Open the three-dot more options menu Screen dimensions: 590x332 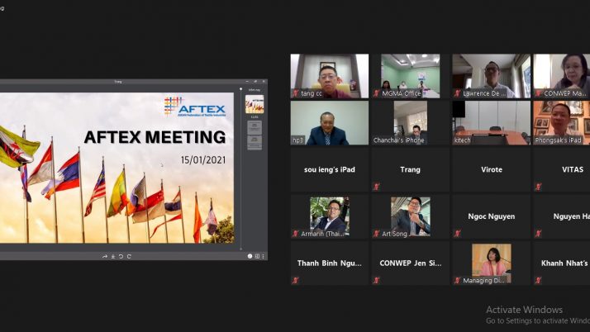(x=263, y=256)
